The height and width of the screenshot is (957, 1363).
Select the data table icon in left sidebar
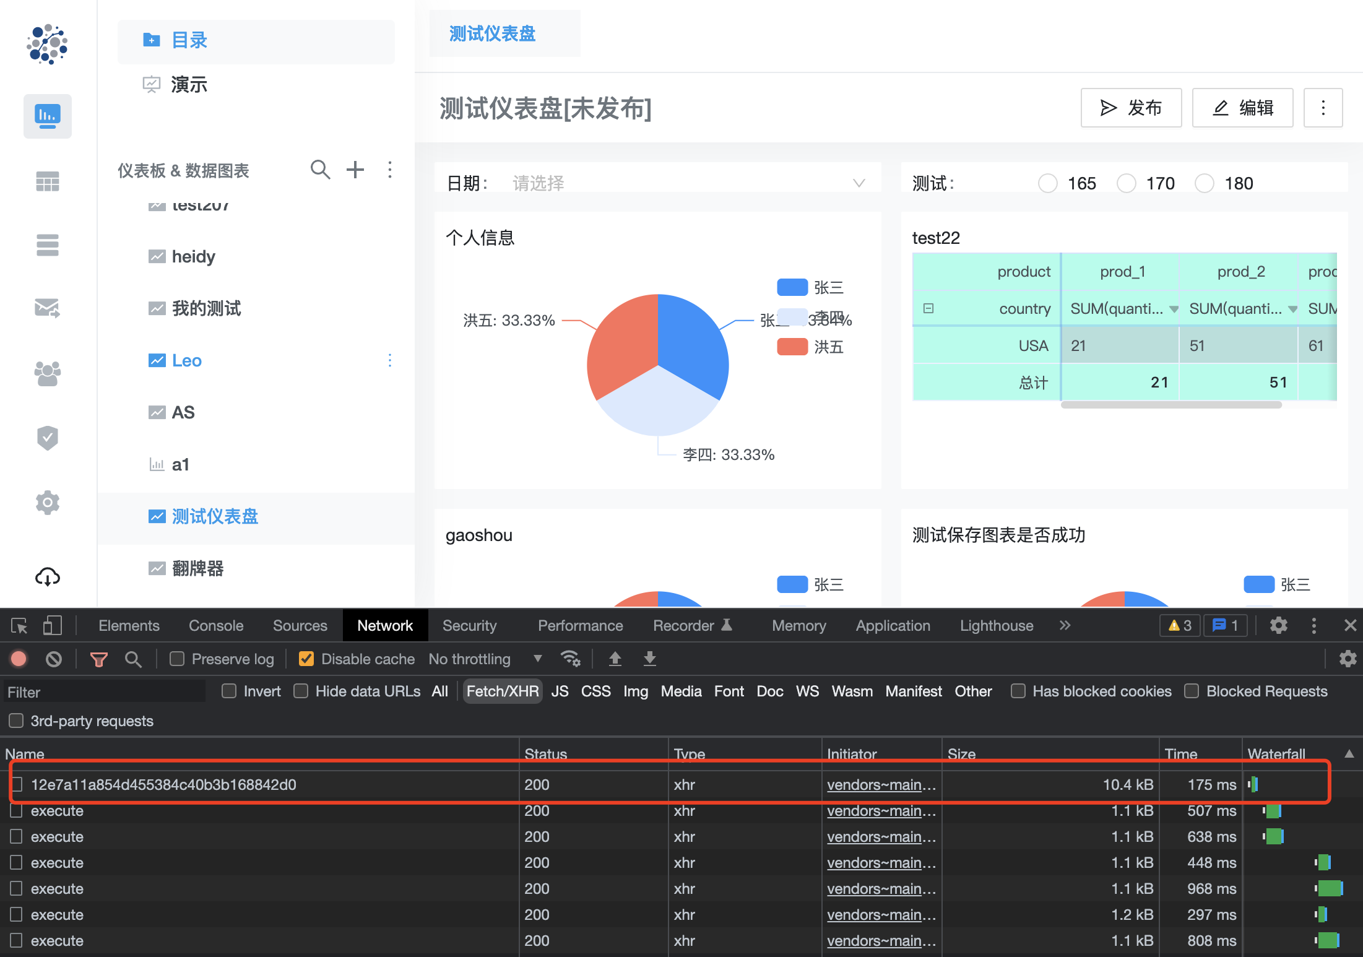[x=47, y=180]
